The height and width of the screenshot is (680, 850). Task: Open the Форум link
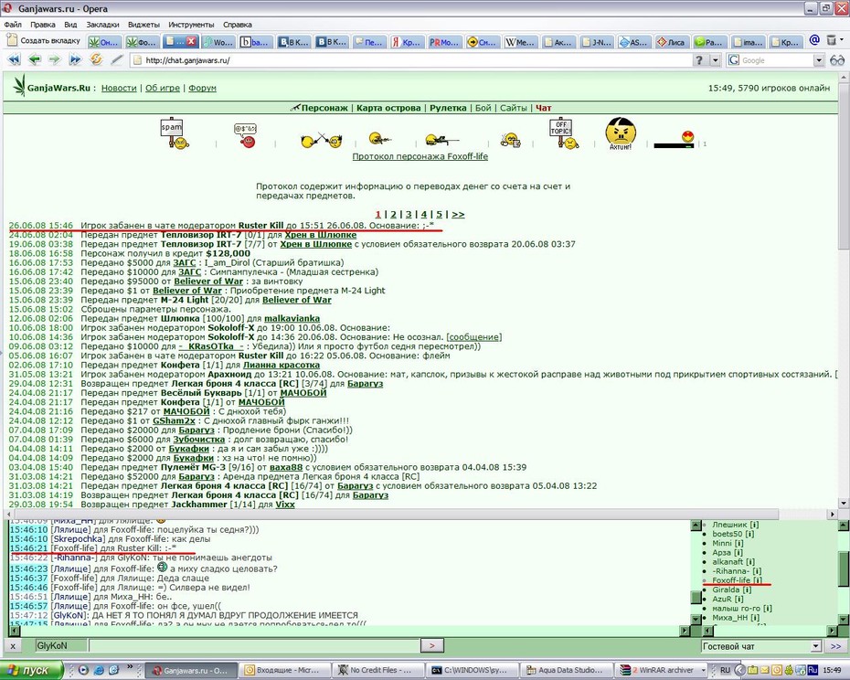[202, 88]
